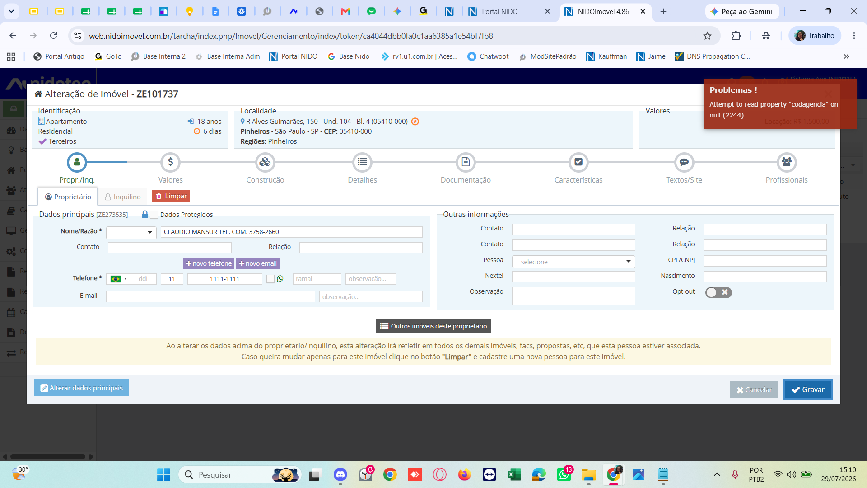Screen dimensions: 867x488
Task: Open the Textos/Site step speech icon
Action: (x=684, y=162)
